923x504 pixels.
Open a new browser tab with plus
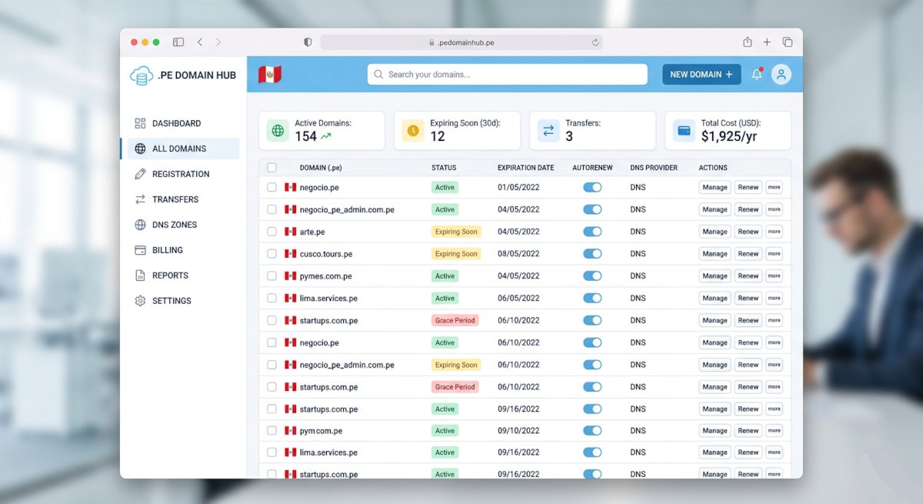coord(767,42)
